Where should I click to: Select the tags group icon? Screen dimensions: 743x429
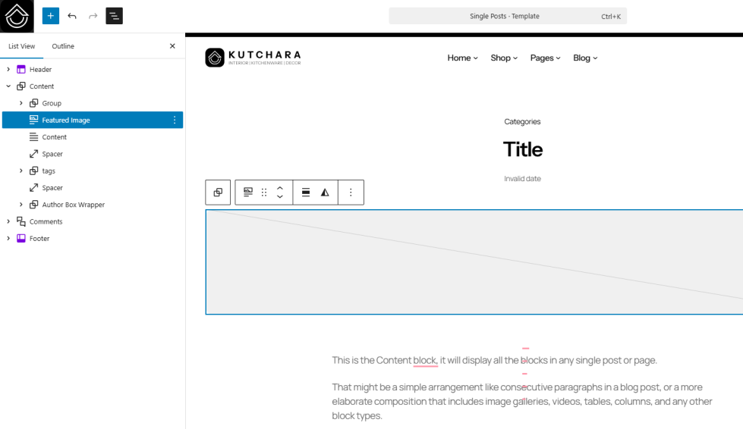[x=33, y=171]
